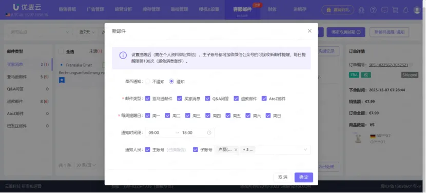Open the 客服邮件 menu in navigation
Screen dimensions: 426x193
pyautogui.click(x=242, y=10)
